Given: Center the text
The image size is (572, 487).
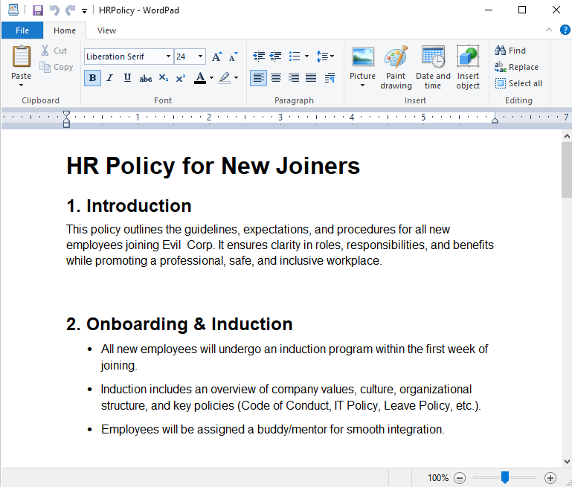Looking at the screenshot, I should point(276,77).
